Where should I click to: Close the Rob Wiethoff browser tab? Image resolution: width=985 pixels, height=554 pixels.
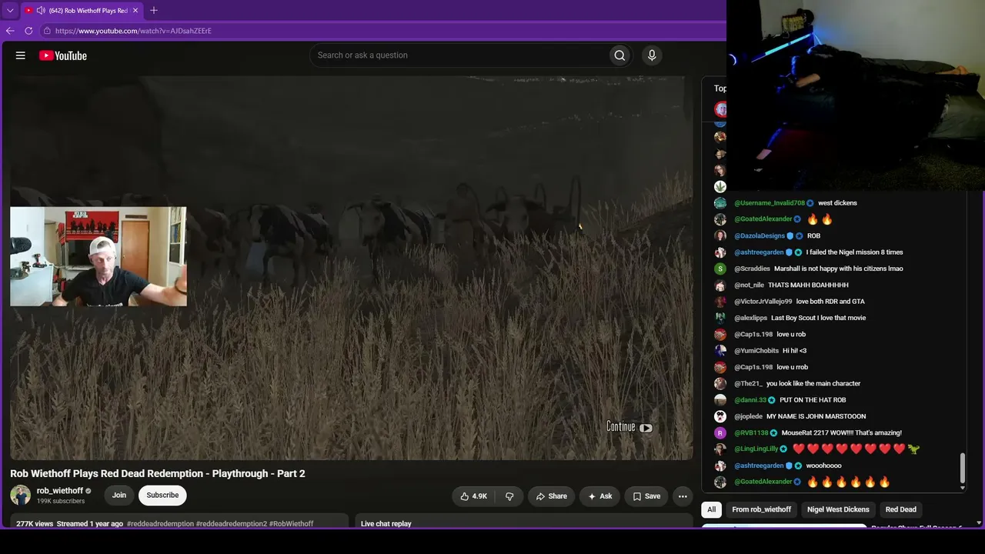(x=135, y=11)
